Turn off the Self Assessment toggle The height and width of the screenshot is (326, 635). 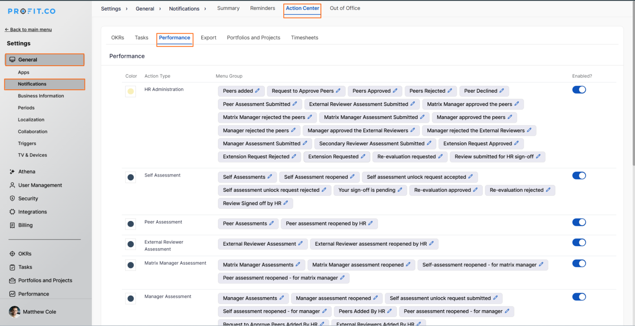579,176
